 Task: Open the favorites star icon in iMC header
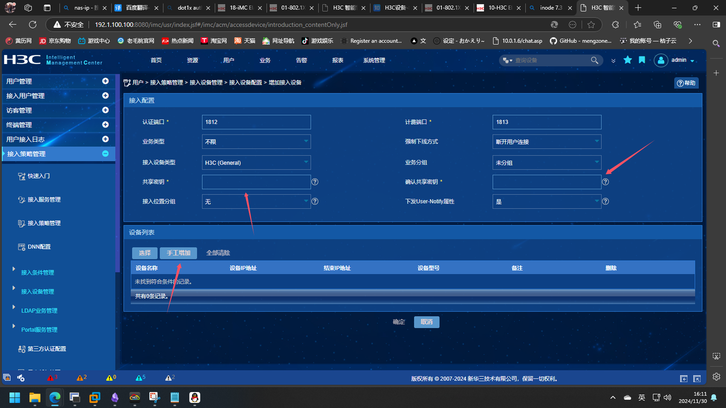[628, 60]
